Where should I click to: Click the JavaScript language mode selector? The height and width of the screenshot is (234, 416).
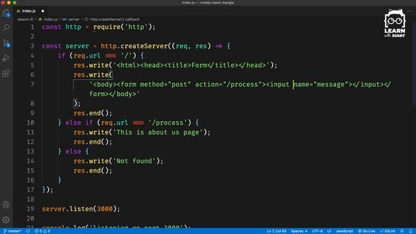(344, 231)
